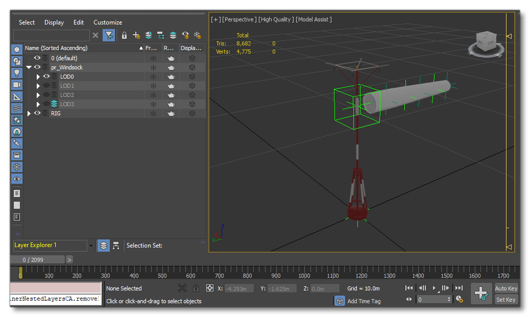Click the Set Key filters icon

pos(481,293)
